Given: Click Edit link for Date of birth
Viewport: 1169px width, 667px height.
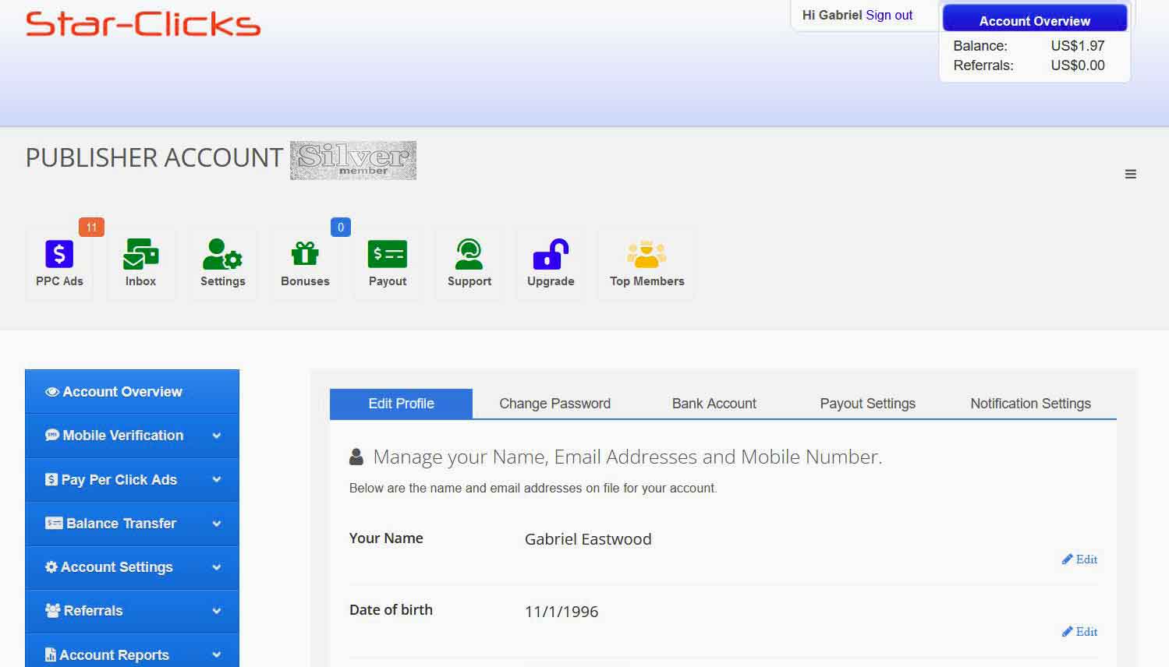Looking at the screenshot, I should (x=1079, y=632).
